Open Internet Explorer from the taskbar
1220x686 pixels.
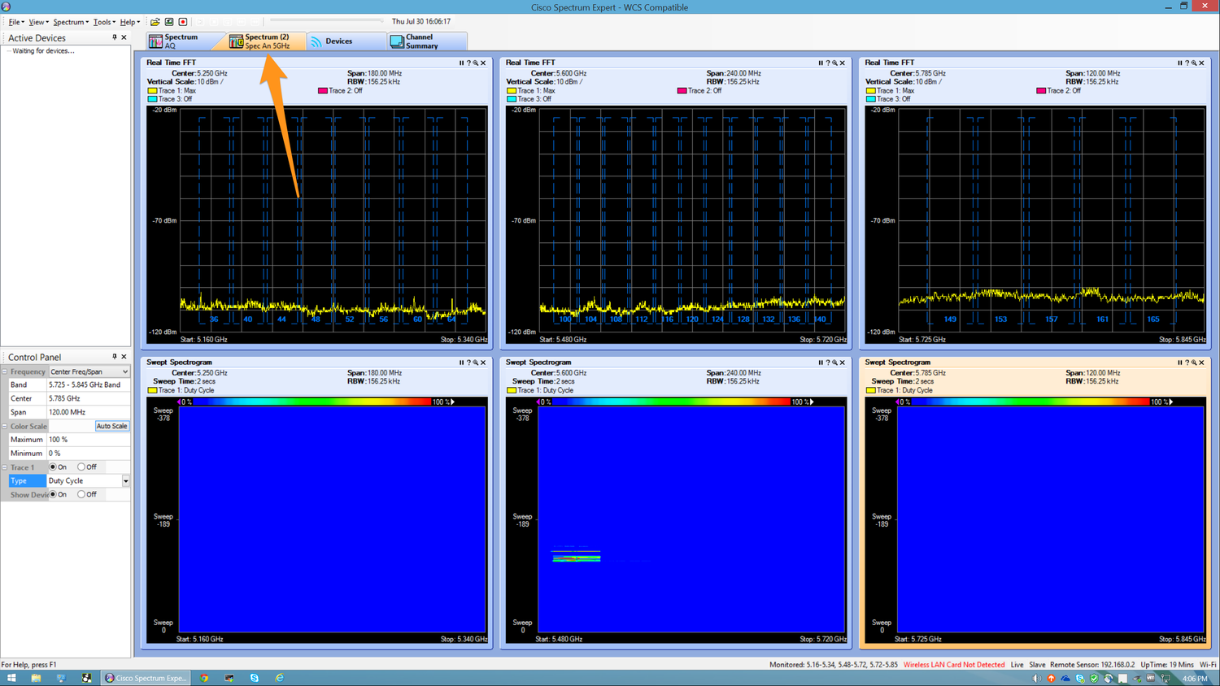(x=279, y=678)
